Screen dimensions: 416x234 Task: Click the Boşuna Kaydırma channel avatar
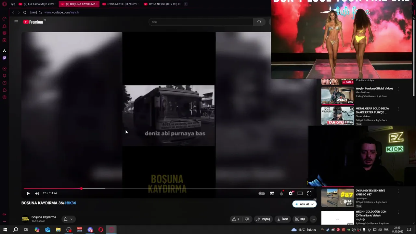pos(25,219)
